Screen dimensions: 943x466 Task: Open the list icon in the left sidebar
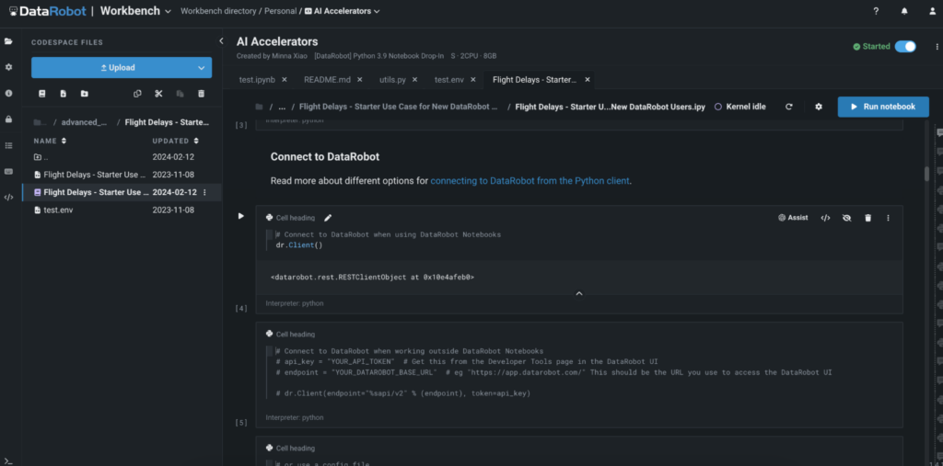8,145
